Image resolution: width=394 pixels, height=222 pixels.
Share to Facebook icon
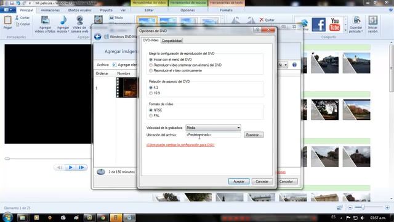[x=319, y=25]
